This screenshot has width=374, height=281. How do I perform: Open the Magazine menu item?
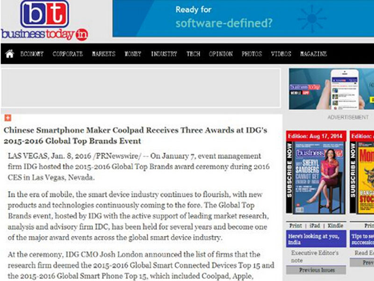click(x=313, y=54)
